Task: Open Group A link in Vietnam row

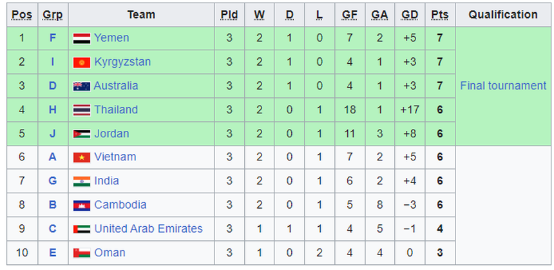Action: pyautogui.click(x=53, y=157)
